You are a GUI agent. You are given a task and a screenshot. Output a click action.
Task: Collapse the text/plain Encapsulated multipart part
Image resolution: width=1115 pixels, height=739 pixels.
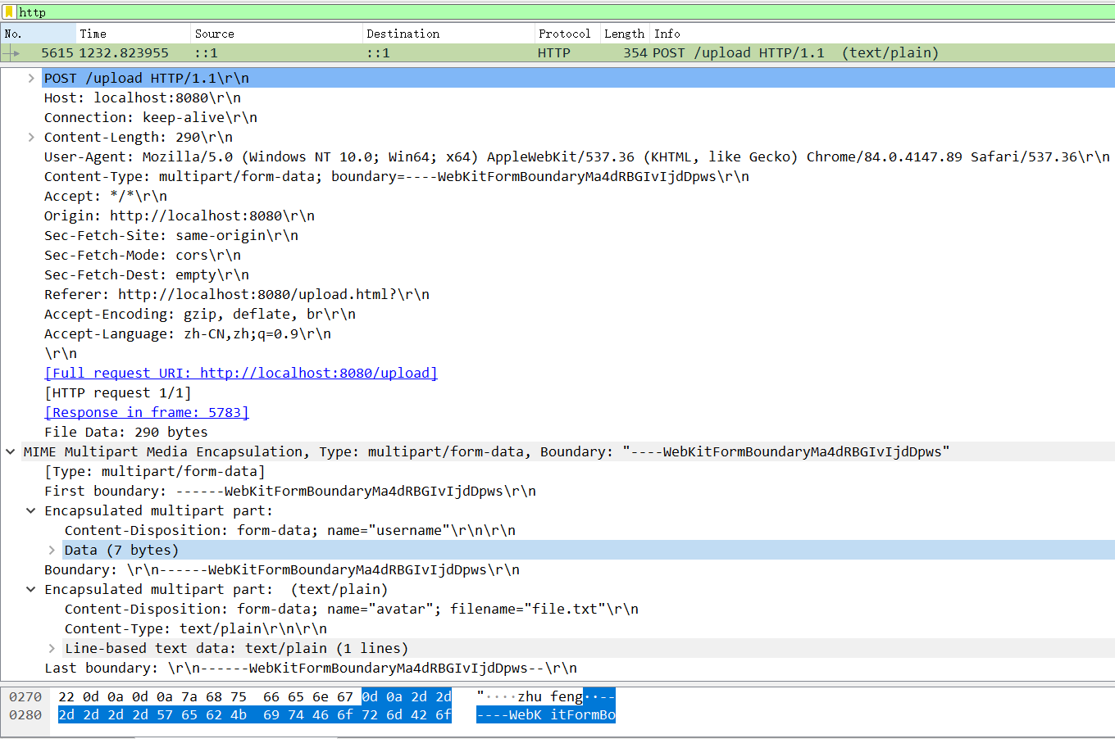tap(31, 590)
